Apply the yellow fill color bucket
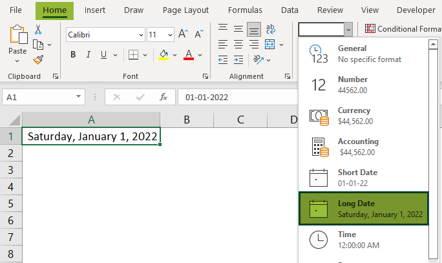Screen dimensions: 442x263 163,55
